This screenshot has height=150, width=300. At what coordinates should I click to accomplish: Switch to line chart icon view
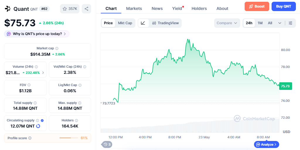pyautogui.click(x=143, y=23)
